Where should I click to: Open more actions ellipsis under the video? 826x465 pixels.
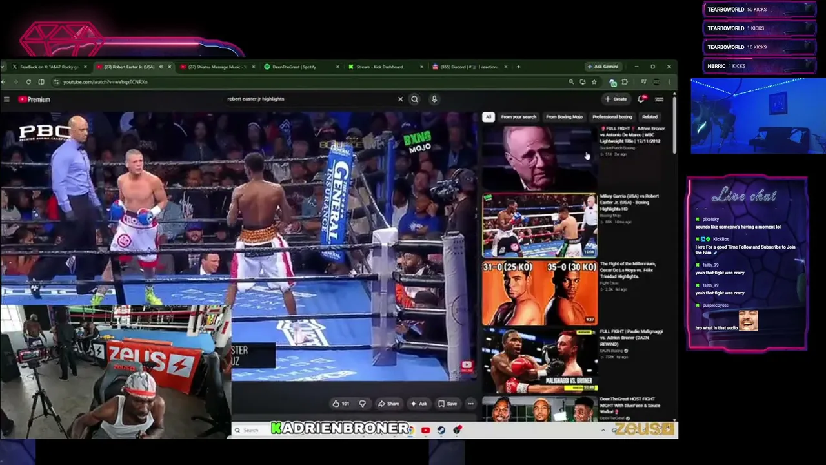click(470, 404)
